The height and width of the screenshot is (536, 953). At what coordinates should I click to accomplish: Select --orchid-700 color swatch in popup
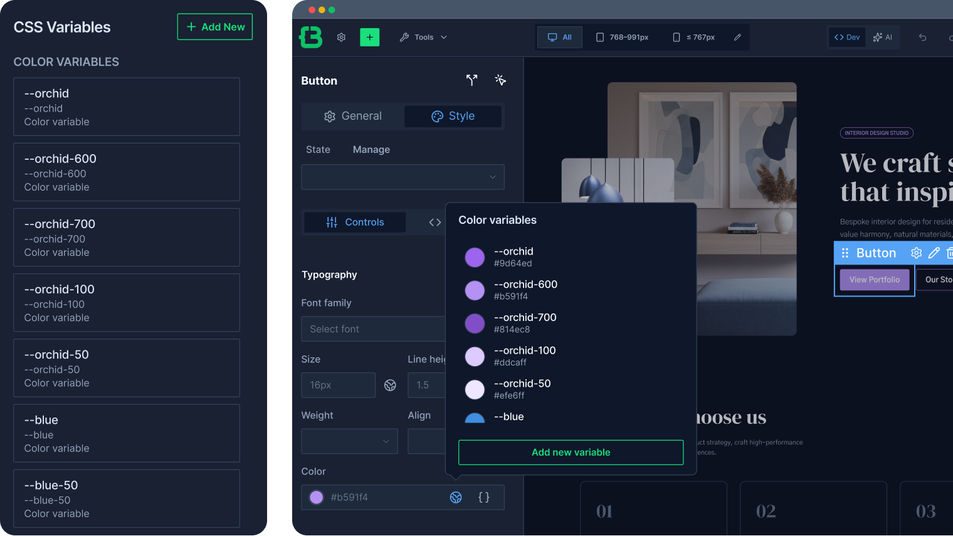pyautogui.click(x=475, y=323)
